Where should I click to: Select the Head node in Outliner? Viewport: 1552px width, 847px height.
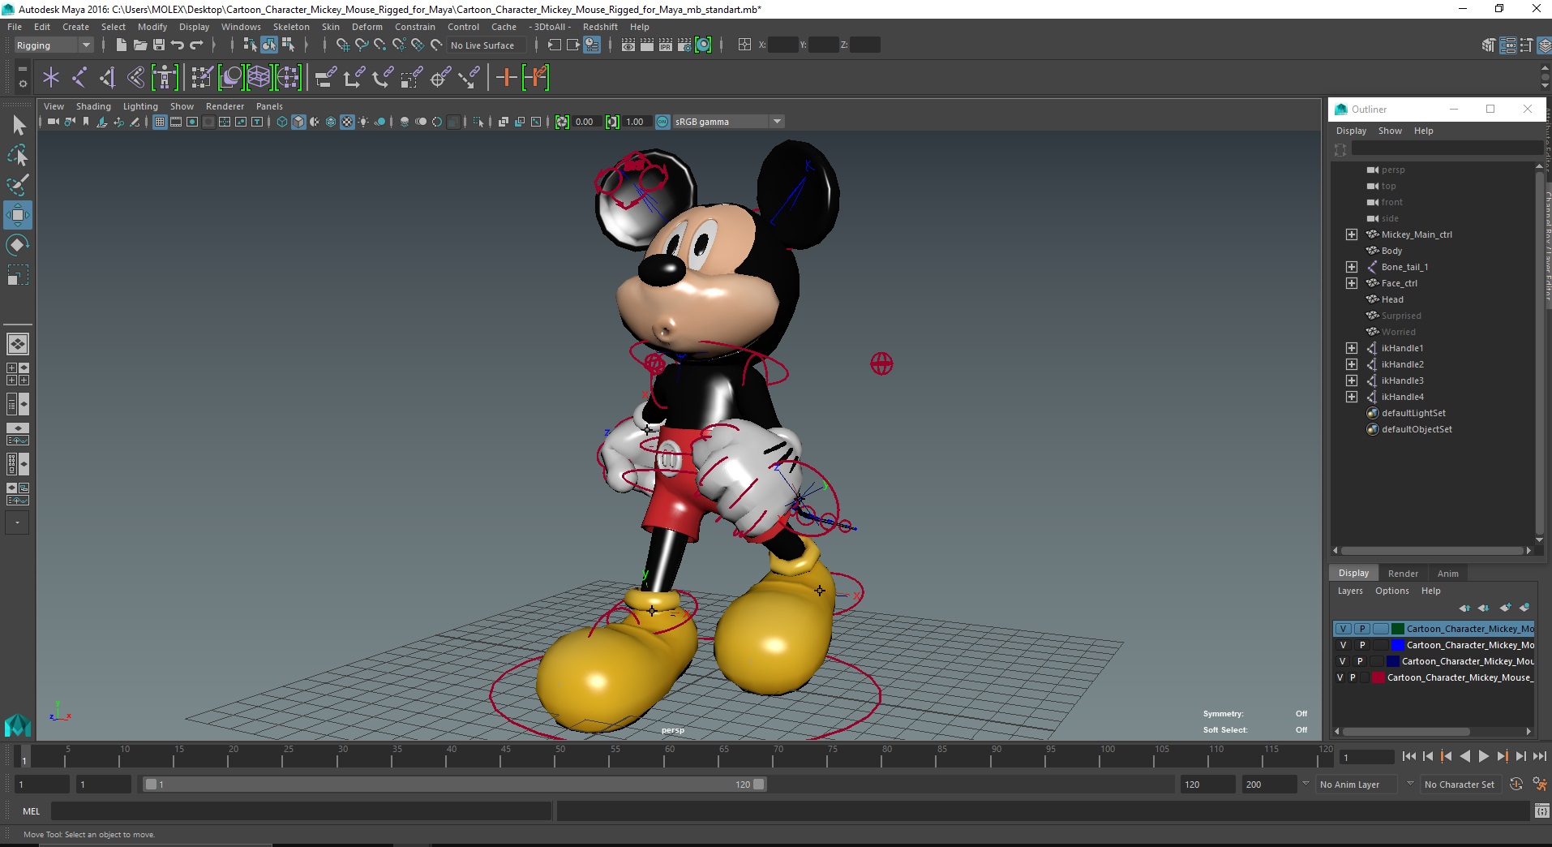[x=1391, y=299]
